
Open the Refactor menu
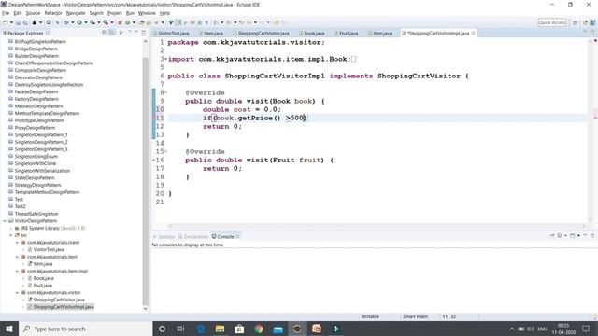(53, 13)
